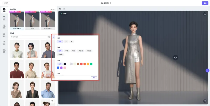Choose library man with top-knot giving thumbs up
Image resolution: width=210 pixels, height=106 pixels.
(x=48, y=49)
